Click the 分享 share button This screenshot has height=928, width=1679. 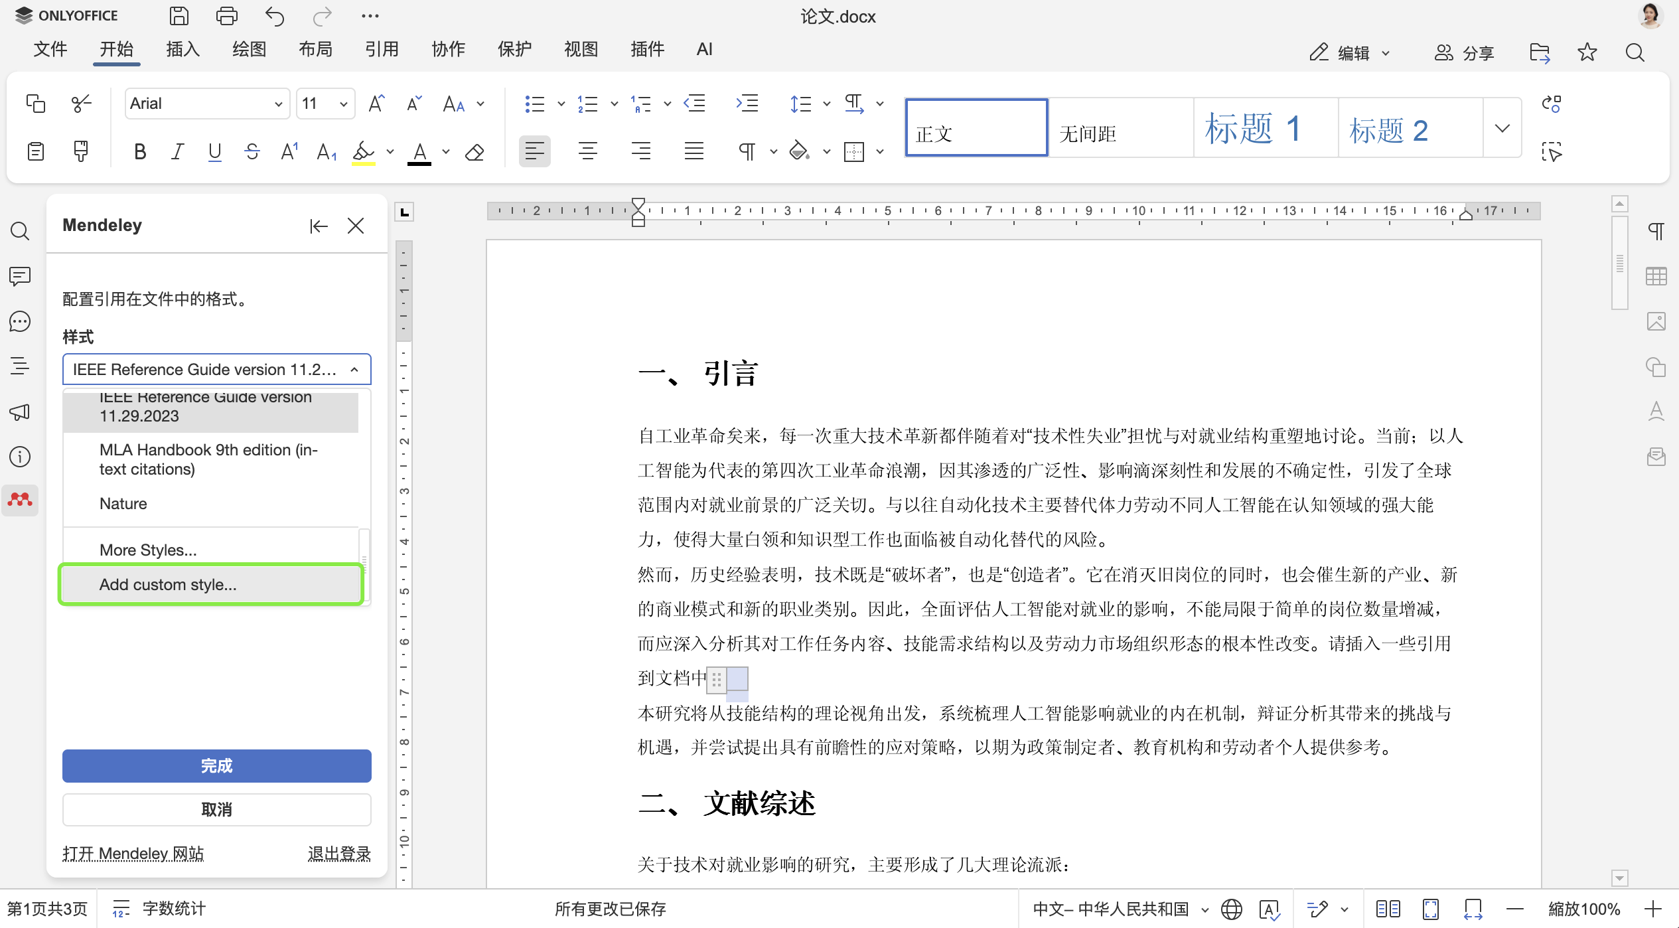pos(1464,52)
